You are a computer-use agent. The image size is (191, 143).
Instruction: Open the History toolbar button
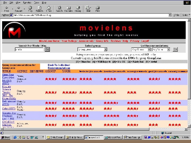pos(78,9)
